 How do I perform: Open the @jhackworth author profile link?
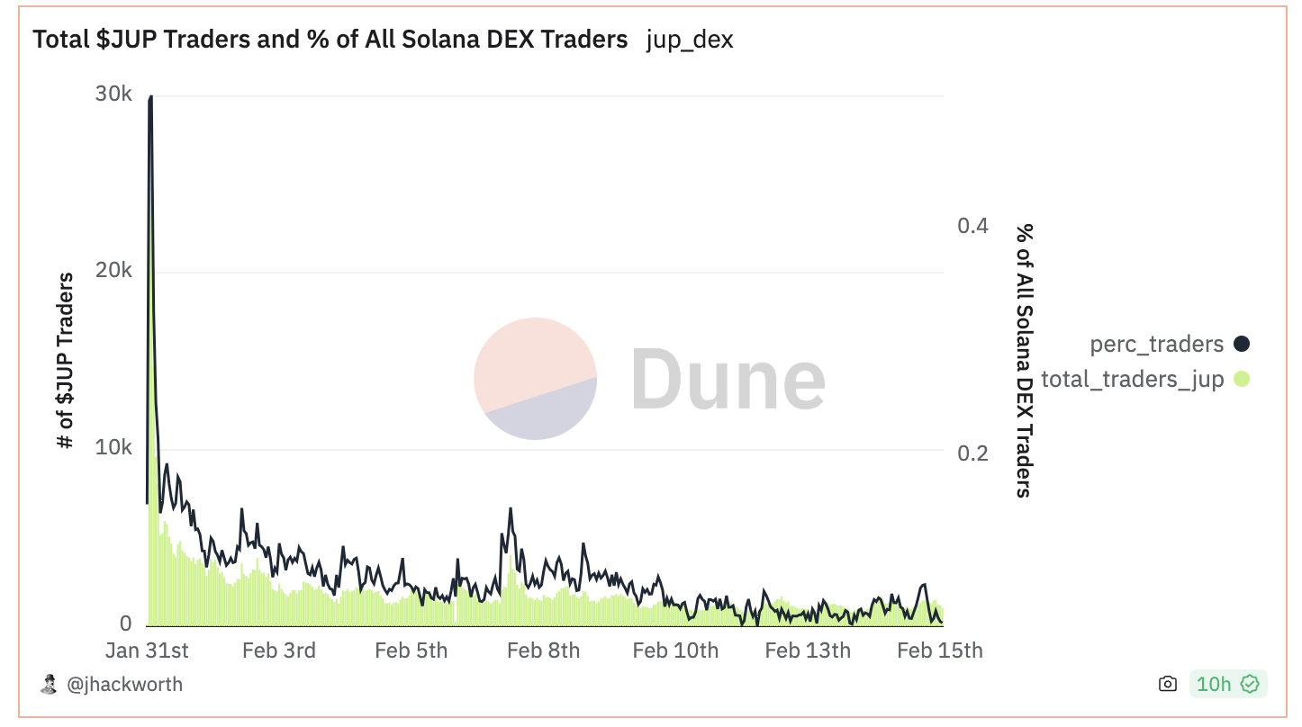pos(124,685)
